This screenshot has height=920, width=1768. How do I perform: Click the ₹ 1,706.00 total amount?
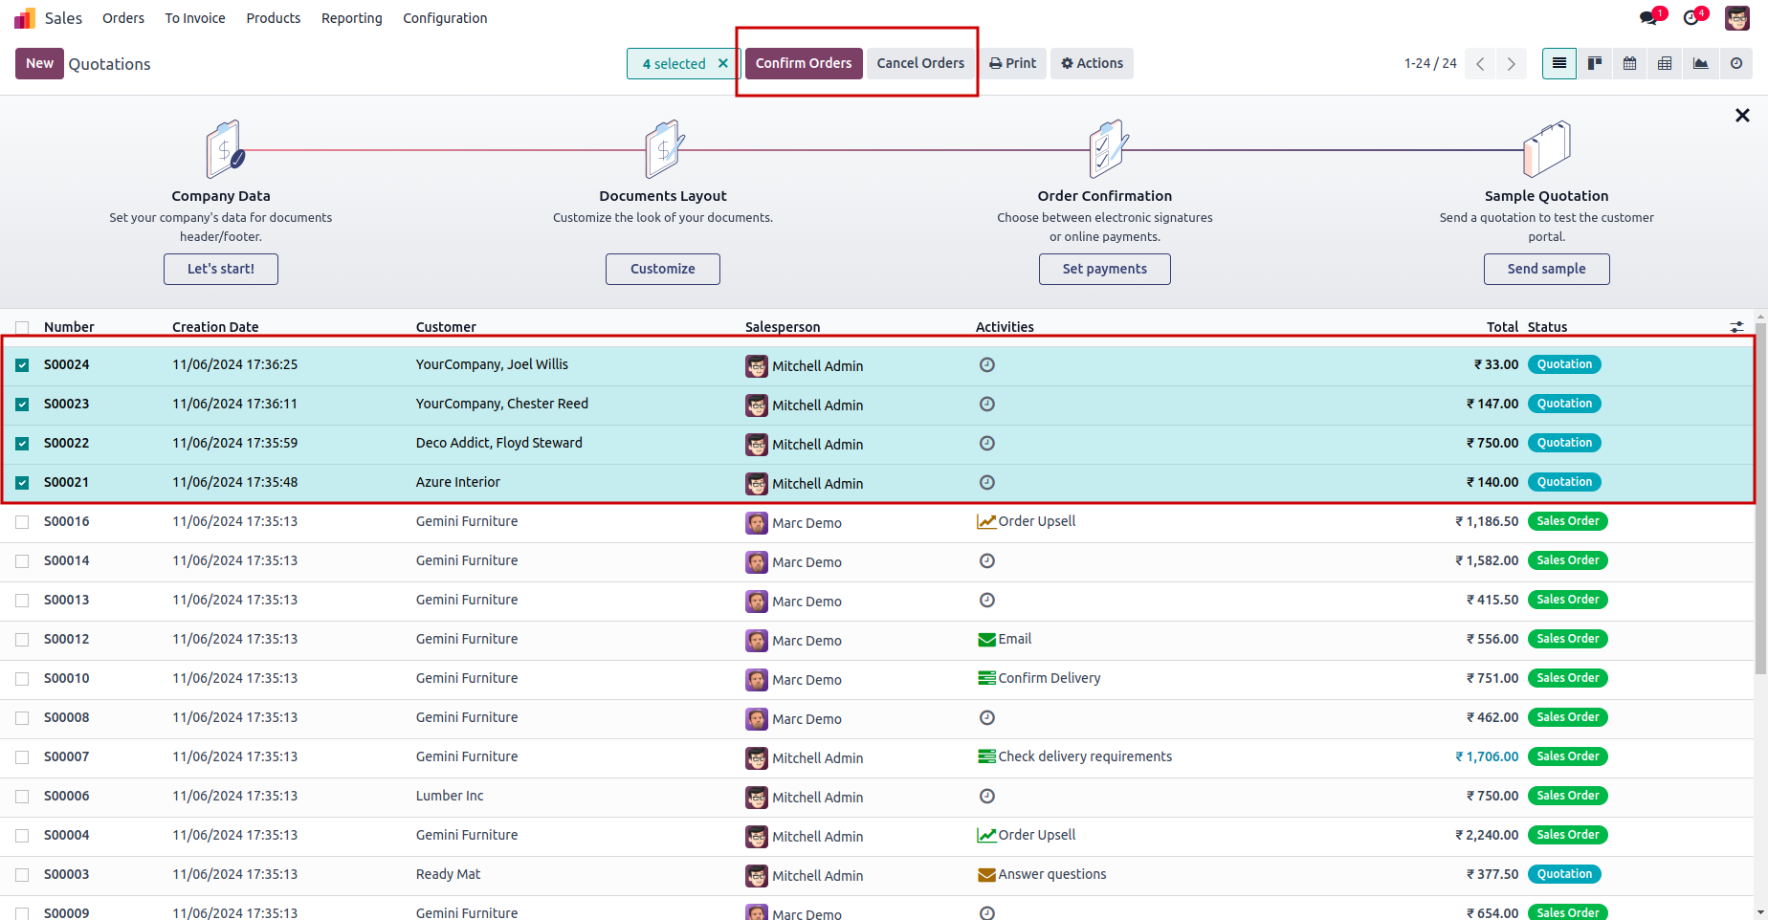pyautogui.click(x=1487, y=756)
